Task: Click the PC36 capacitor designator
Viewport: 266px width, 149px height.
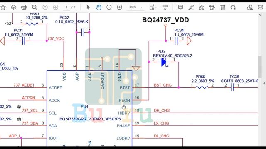Action: pyautogui.click(x=234, y=77)
